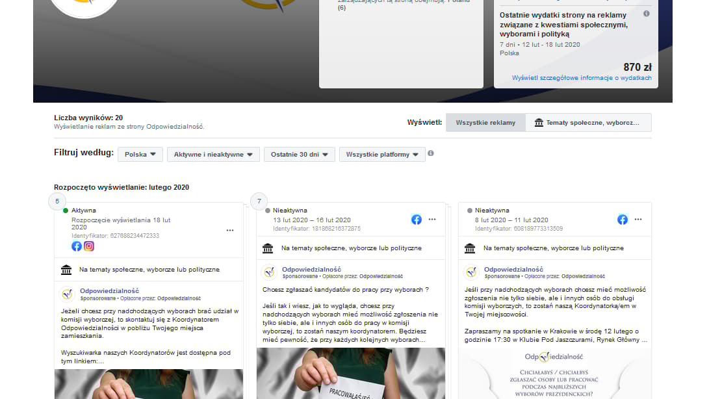The width and height of the screenshot is (709, 399).
Task: Click the 8 lut 2020 – 11 lut 2020 date range
Action: tap(512, 220)
